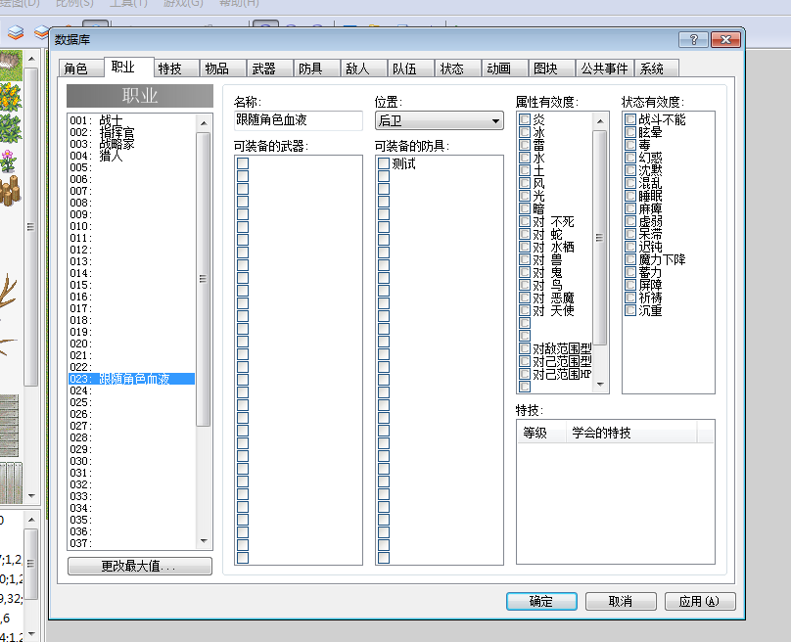This screenshot has width=791, height=642.
Task: Select class 001: 战士 in the list
Action: [131, 120]
